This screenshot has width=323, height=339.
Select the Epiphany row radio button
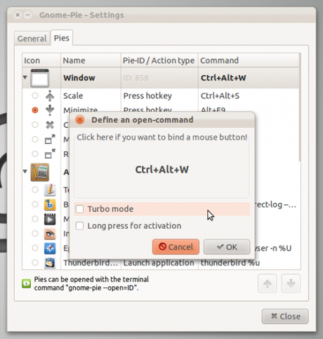pyautogui.click(x=35, y=248)
